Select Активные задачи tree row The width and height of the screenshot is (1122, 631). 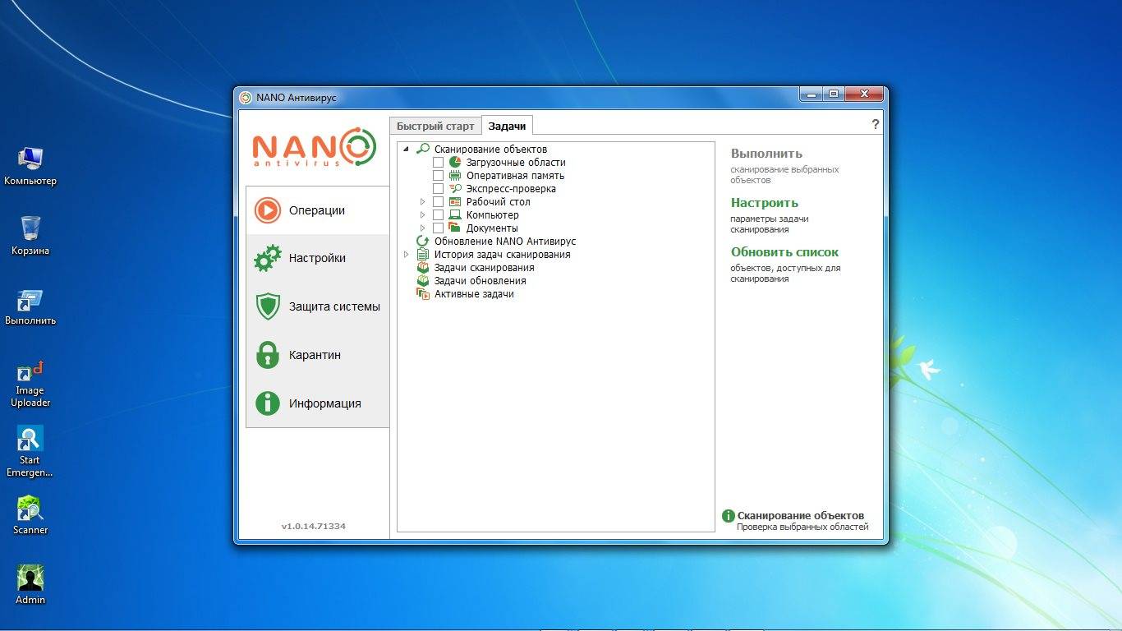(x=474, y=293)
